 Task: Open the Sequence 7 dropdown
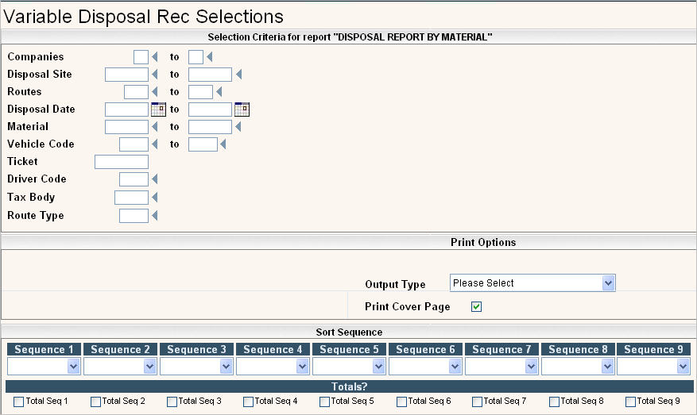(501, 367)
